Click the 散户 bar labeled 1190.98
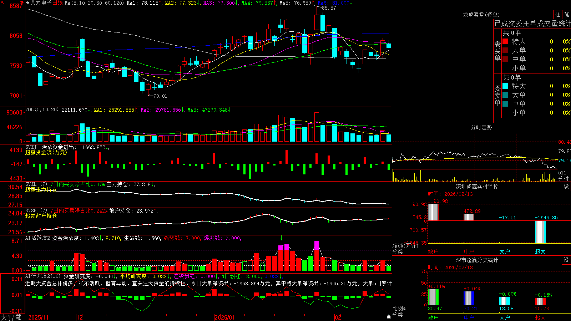The height and width of the screenshot is (321, 571). tap(433, 212)
